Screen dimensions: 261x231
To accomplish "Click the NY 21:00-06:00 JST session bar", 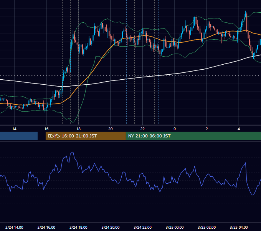I will (x=193, y=136).
